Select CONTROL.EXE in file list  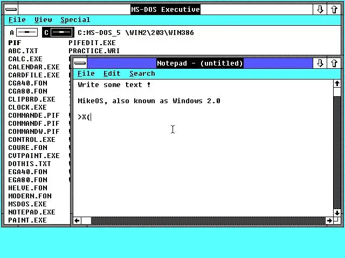click(x=32, y=140)
